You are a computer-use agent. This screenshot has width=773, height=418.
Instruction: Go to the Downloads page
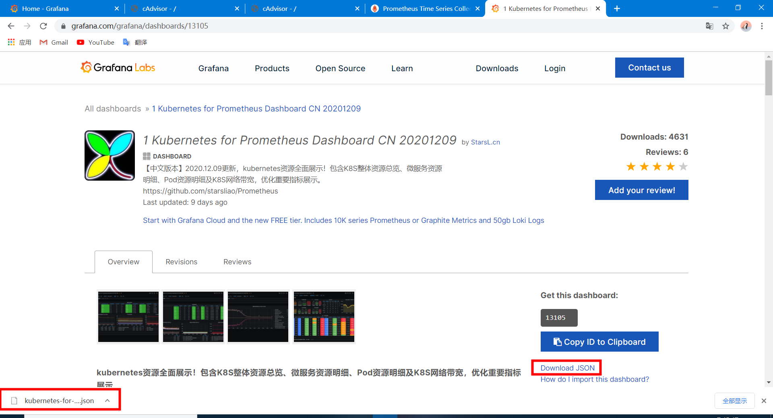click(x=497, y=68)
